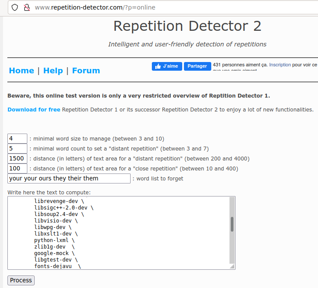Click the 'python-lxml' line
The image size is (318, 288).
54,240
